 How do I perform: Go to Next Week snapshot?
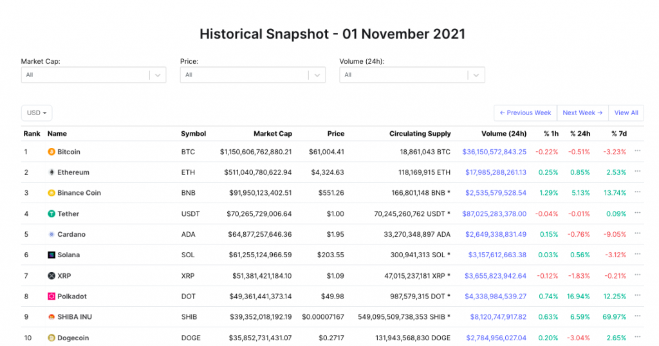coord(582,113)
